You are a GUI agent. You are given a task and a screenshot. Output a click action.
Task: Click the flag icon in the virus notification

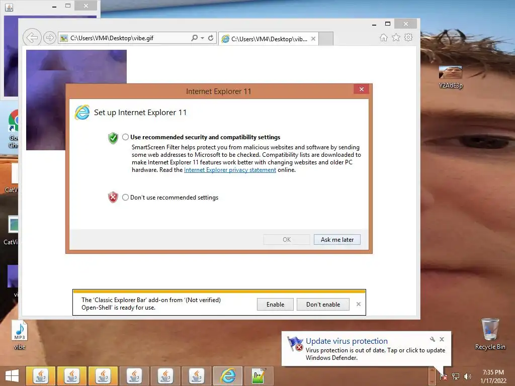[295, 344]
